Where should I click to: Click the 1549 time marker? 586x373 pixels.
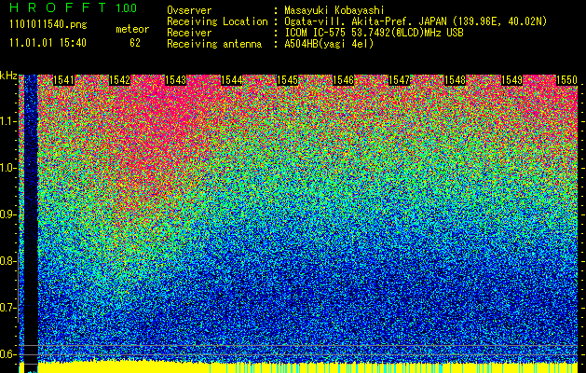coord(511,80)
